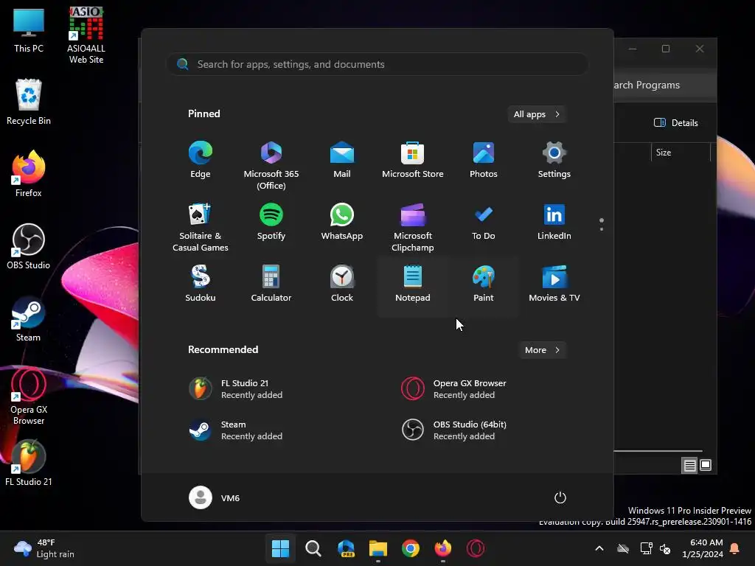
Task: Open Solitaire & Casual Games
Action: [201, 227]
